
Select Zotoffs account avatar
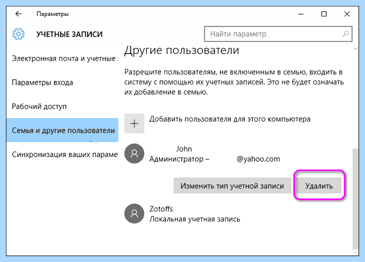(x=134, y=213)
